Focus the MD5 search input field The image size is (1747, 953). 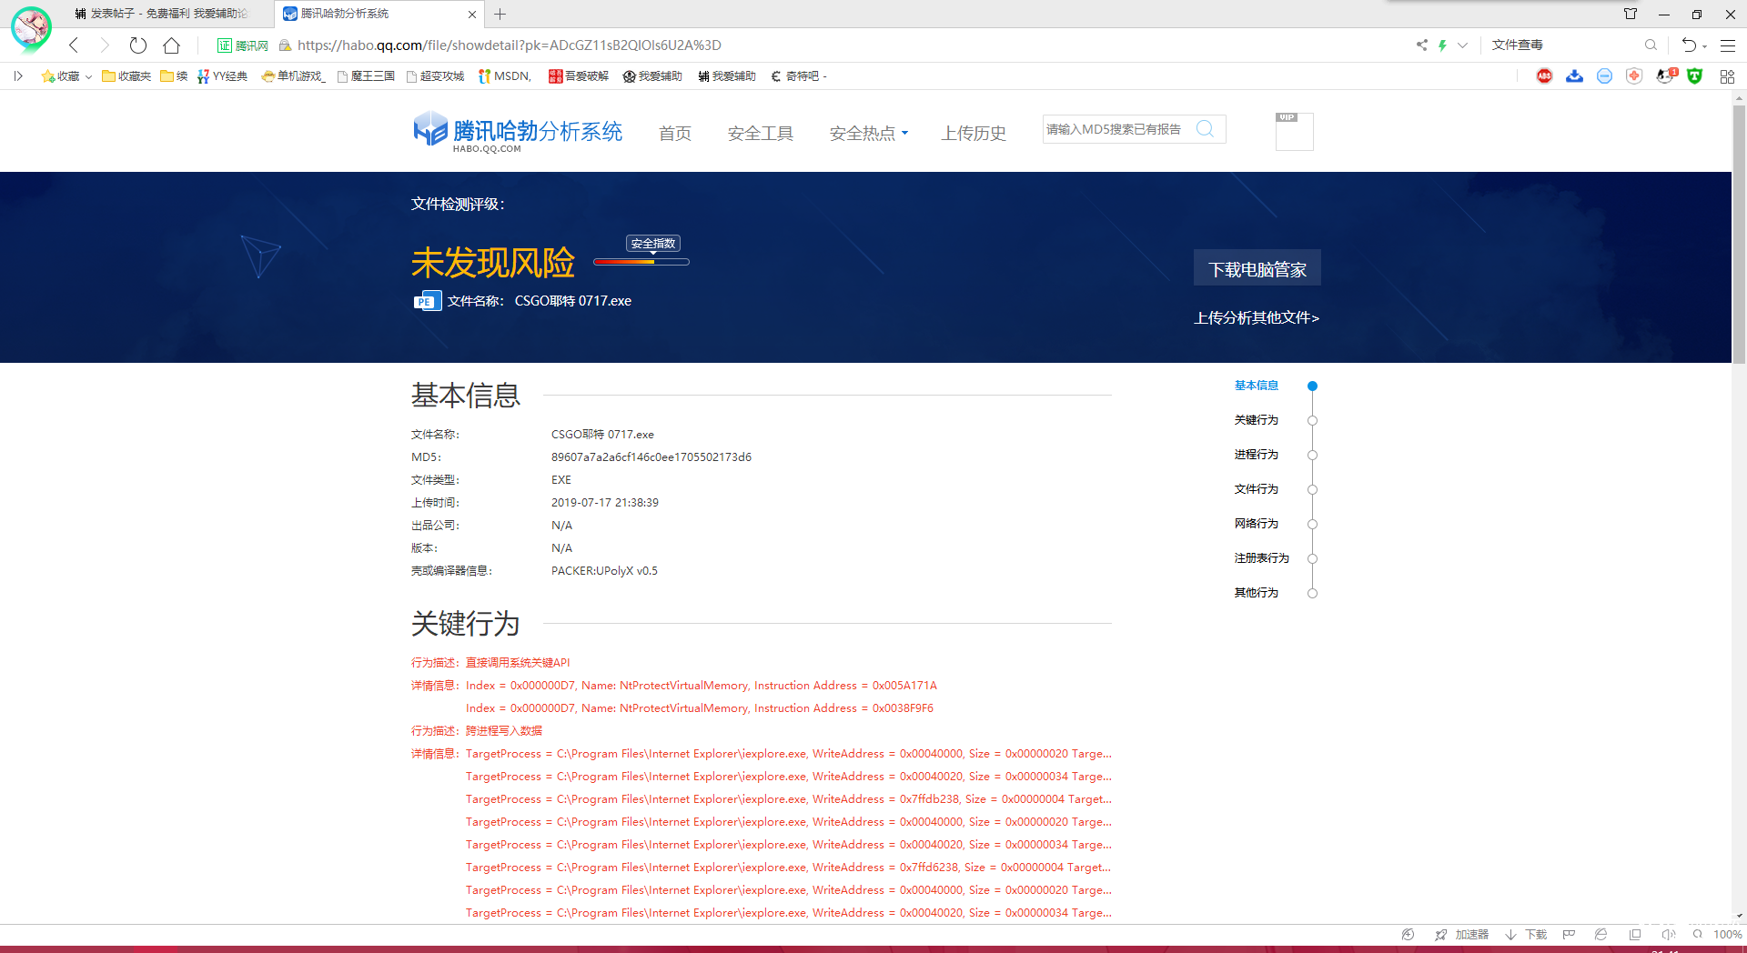click(1116, 129)
